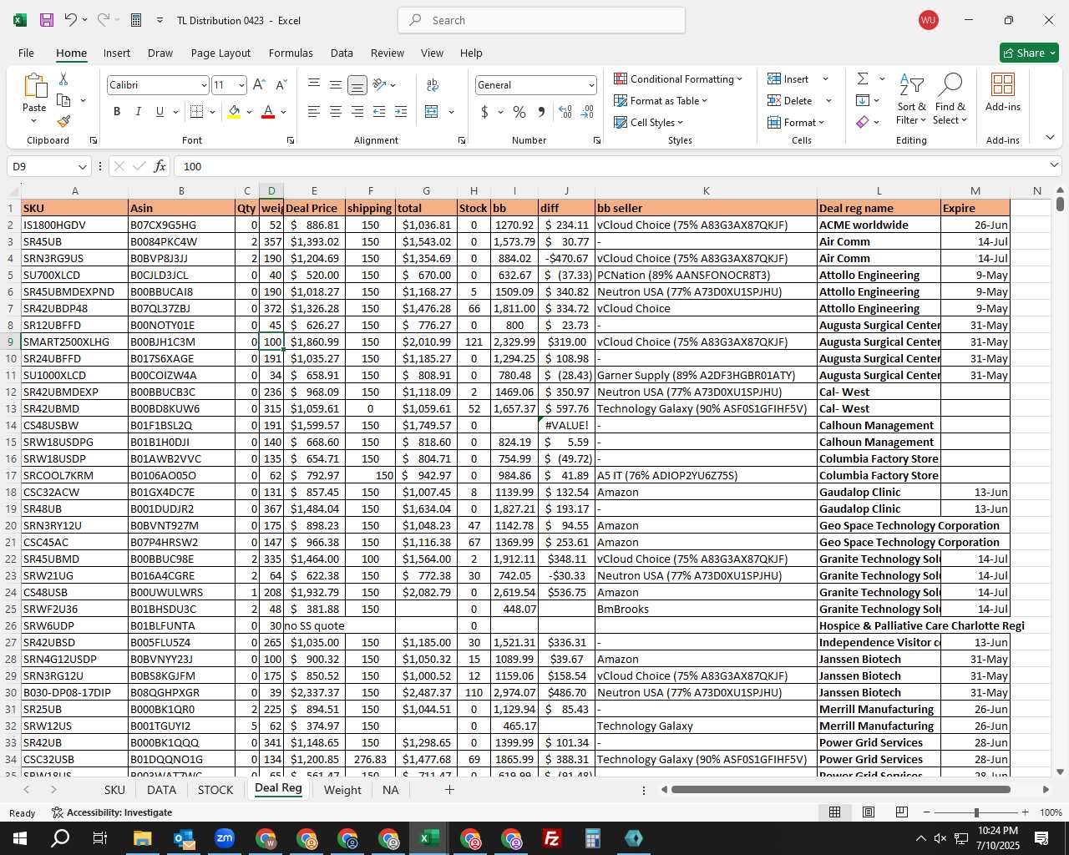Click the Wrap Text icon
This screenshot has height=855, width=1069.
tap(433, 84)
